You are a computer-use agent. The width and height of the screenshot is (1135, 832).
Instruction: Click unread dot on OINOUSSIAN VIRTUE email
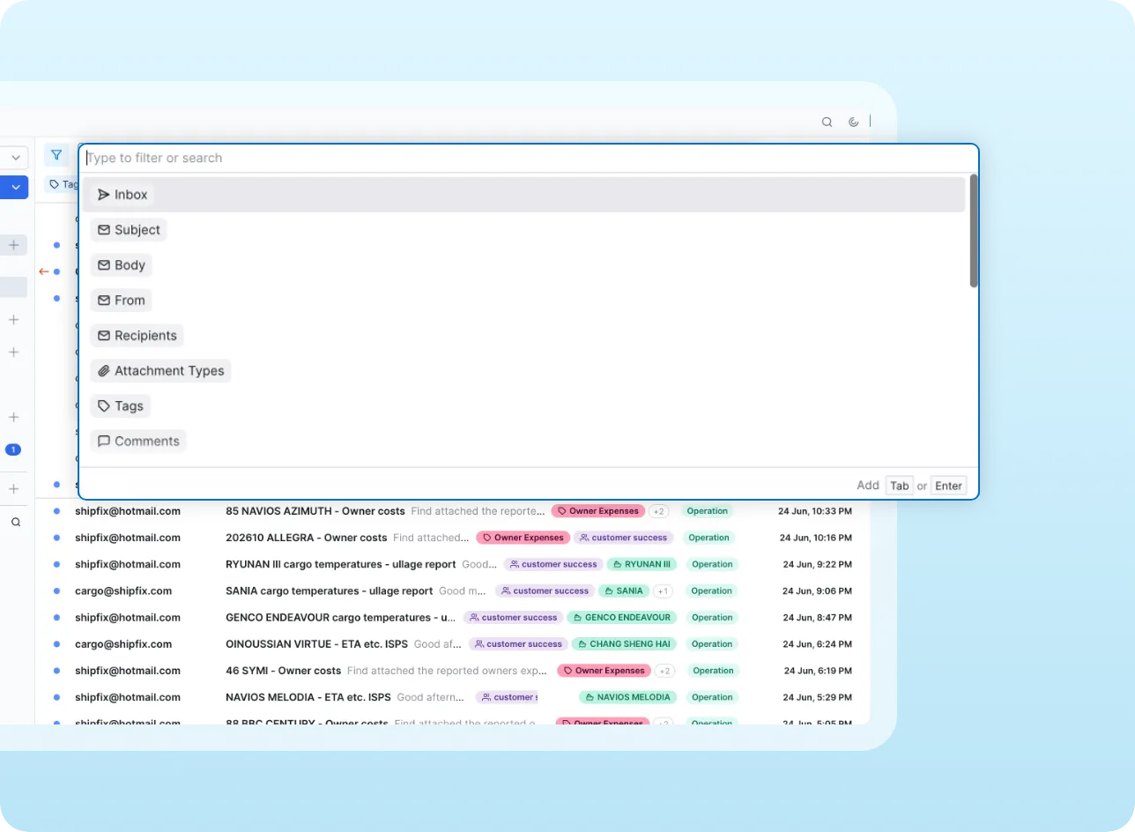(x=56, y=643)
